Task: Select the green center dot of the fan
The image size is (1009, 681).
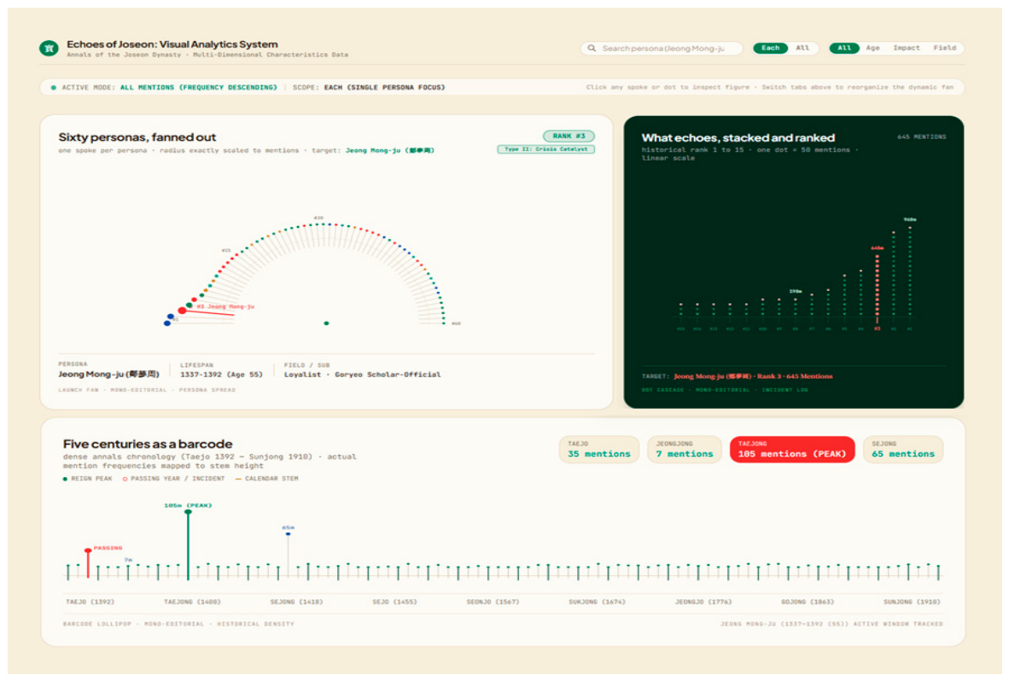Action: 326,323
